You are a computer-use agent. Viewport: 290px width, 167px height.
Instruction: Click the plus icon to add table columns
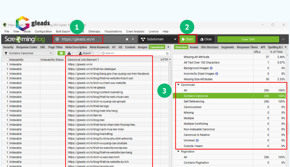pos(170,59)
